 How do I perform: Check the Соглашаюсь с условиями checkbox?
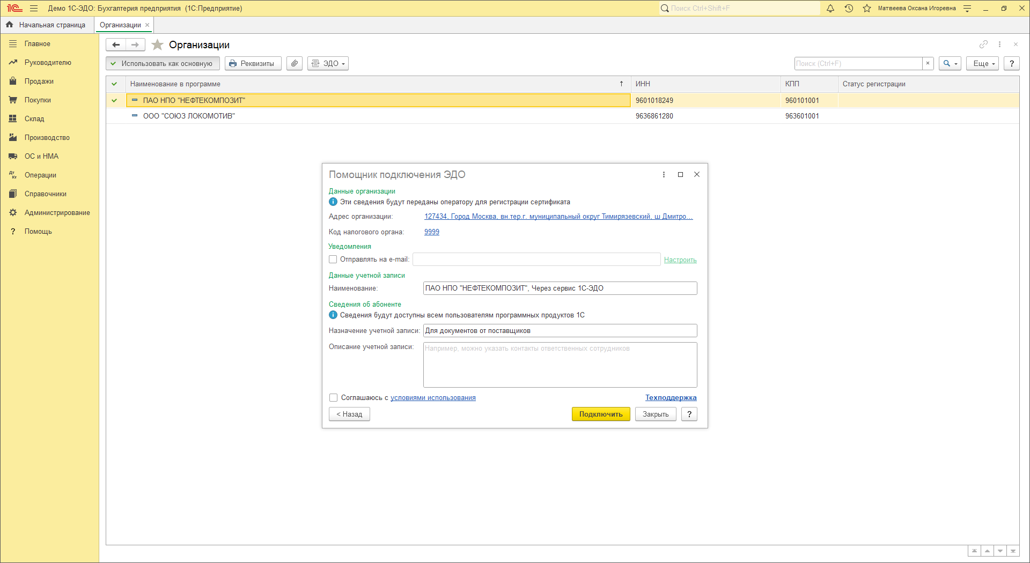333,398
